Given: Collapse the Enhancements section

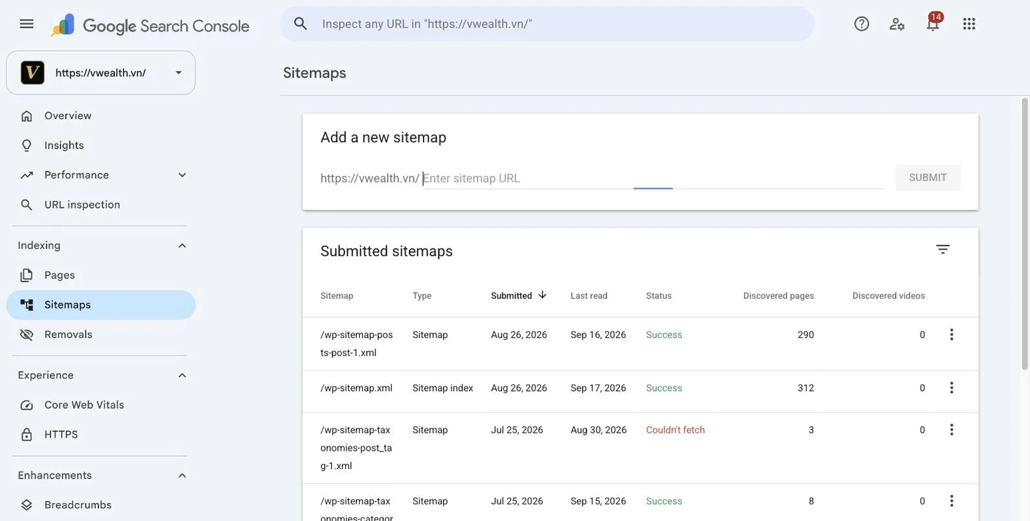Looking at the screenshot, I should pos(182,475).
